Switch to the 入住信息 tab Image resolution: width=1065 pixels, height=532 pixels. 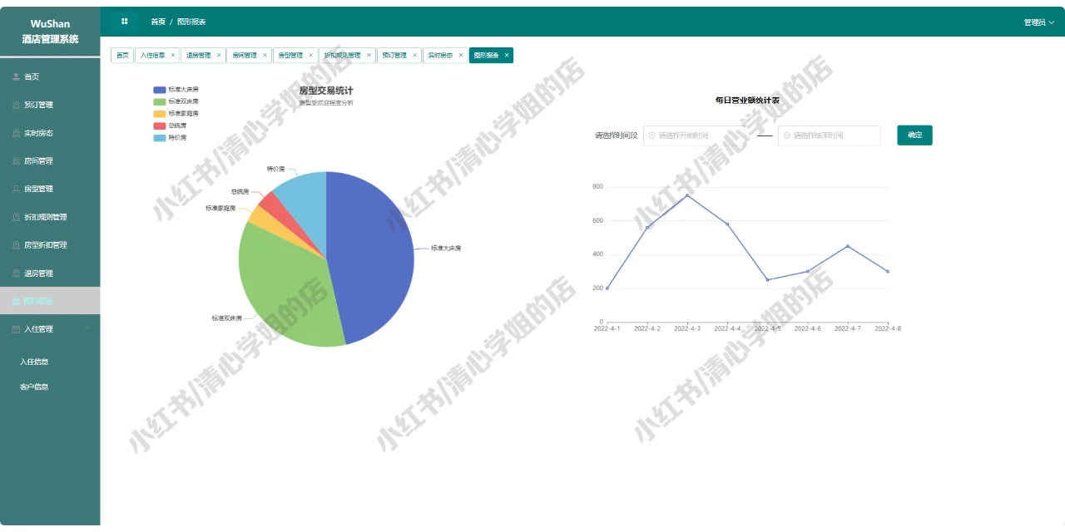(154, 55)
